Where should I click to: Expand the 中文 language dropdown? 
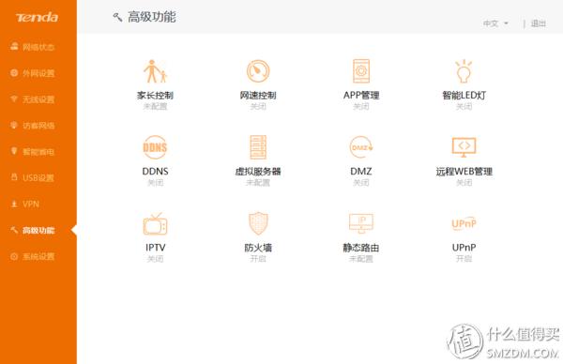pyautogui.click(x=495, y=23)
